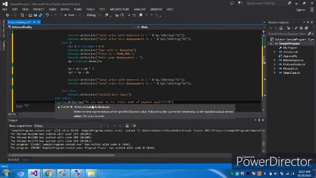Open the TEAM menu

pos(78,9)
